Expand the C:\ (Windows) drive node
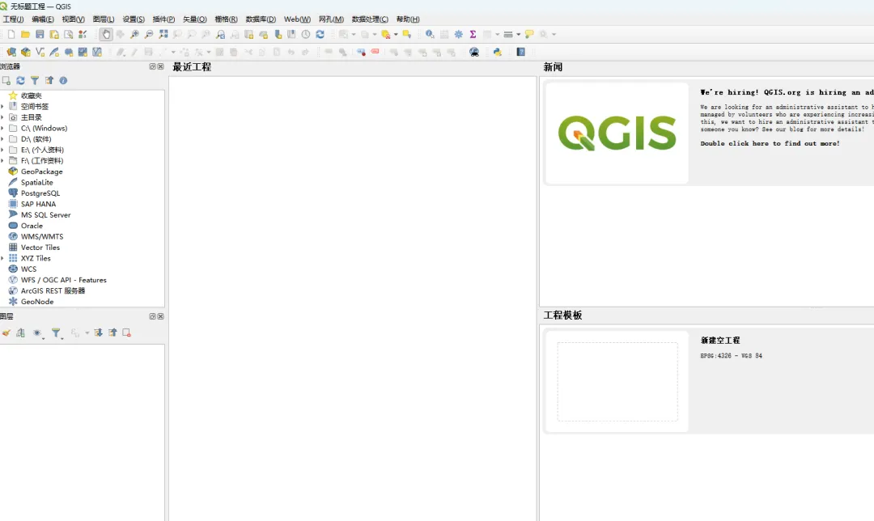This screenshot has height=521, width=874. pos(2,128)
